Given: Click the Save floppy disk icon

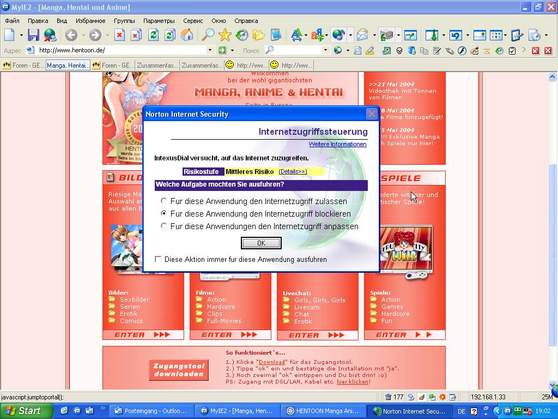Looking at the screenshot, I should coord(33,35).
